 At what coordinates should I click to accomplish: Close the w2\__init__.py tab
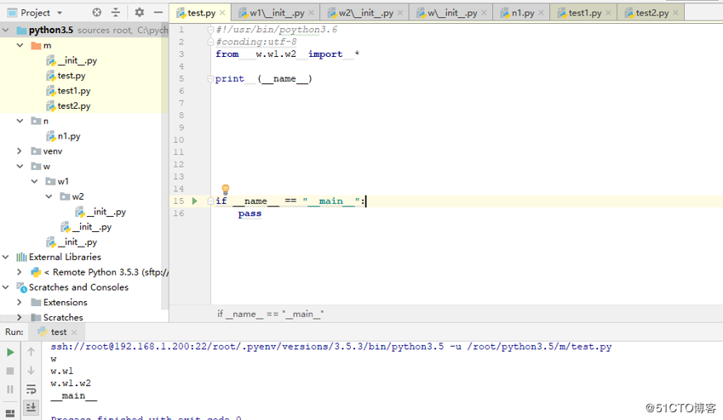tap(400, 13)
